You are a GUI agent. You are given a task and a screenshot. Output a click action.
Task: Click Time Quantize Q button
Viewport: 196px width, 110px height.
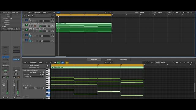(43, 72)
